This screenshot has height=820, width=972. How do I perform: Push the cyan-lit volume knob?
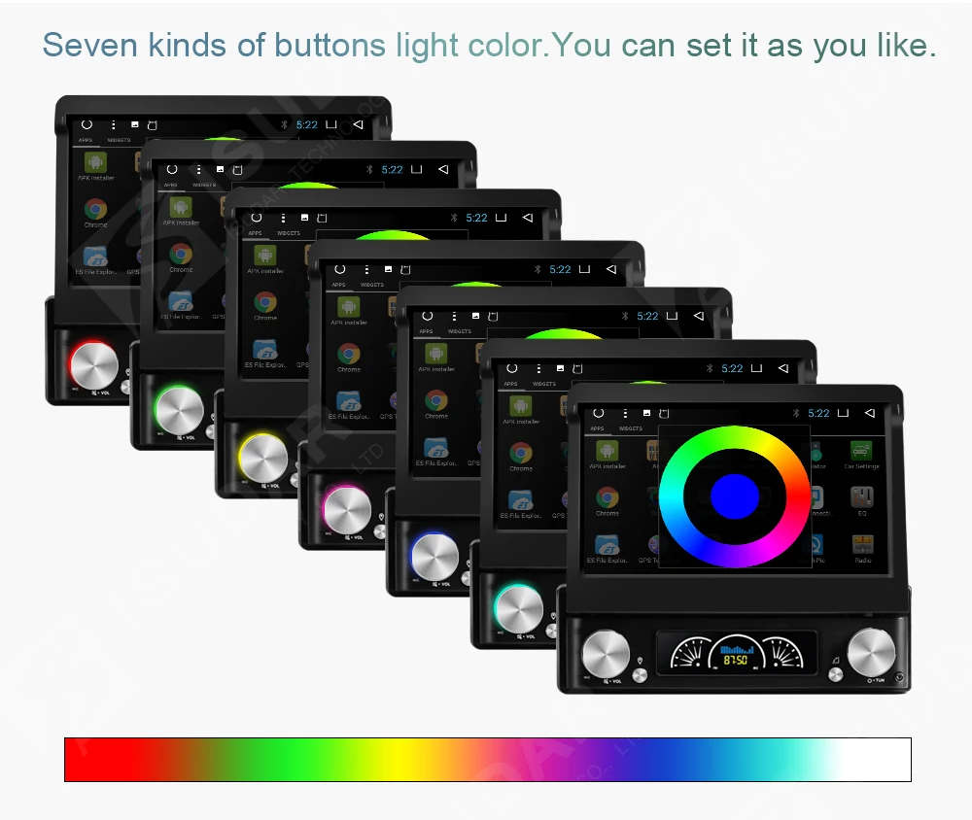click(x=519, y=608)
